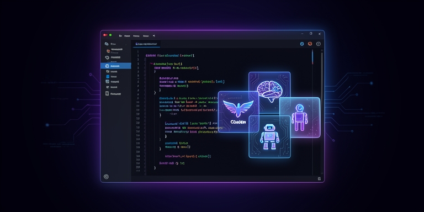Click the solid blue square sidebar icon

point(108,77)
